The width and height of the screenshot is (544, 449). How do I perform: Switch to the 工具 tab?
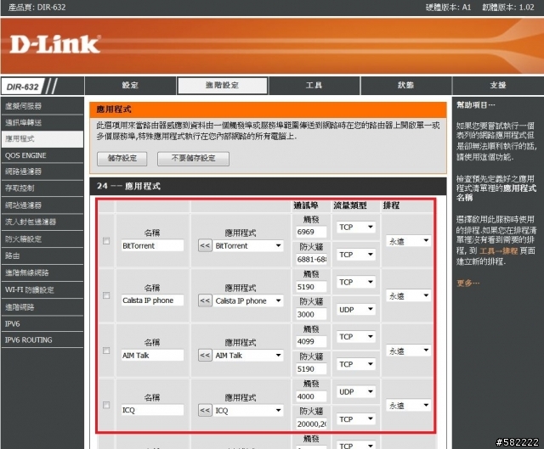[314, 85]
